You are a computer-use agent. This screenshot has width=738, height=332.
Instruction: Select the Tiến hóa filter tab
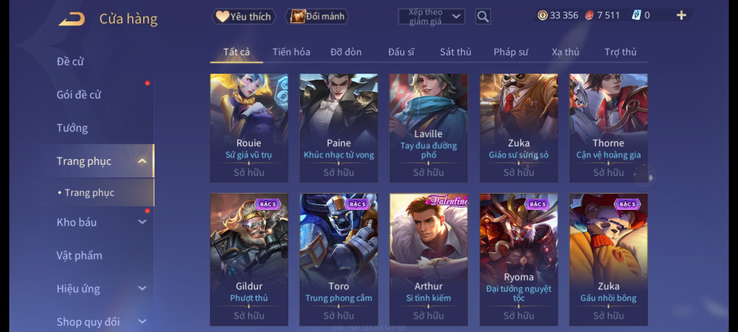[291, 52]
